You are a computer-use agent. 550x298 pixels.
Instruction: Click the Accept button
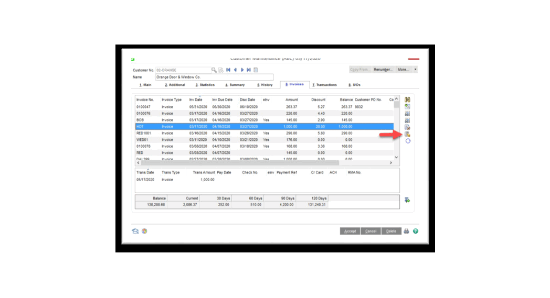[x=350, y=231]
